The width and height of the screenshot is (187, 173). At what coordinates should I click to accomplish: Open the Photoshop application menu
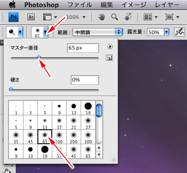[x=41, y=5]
